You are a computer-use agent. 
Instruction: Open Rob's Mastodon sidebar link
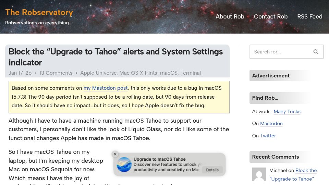click(x=271, y=124)
